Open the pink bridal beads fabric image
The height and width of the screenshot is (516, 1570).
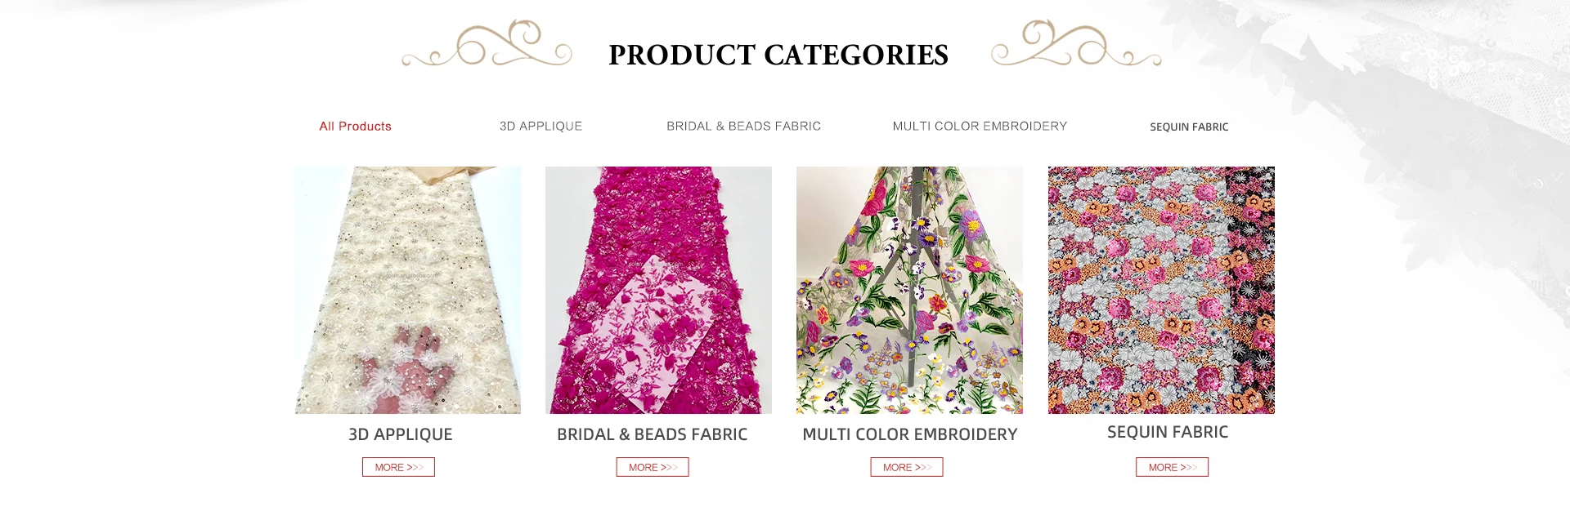pos(658,290)
